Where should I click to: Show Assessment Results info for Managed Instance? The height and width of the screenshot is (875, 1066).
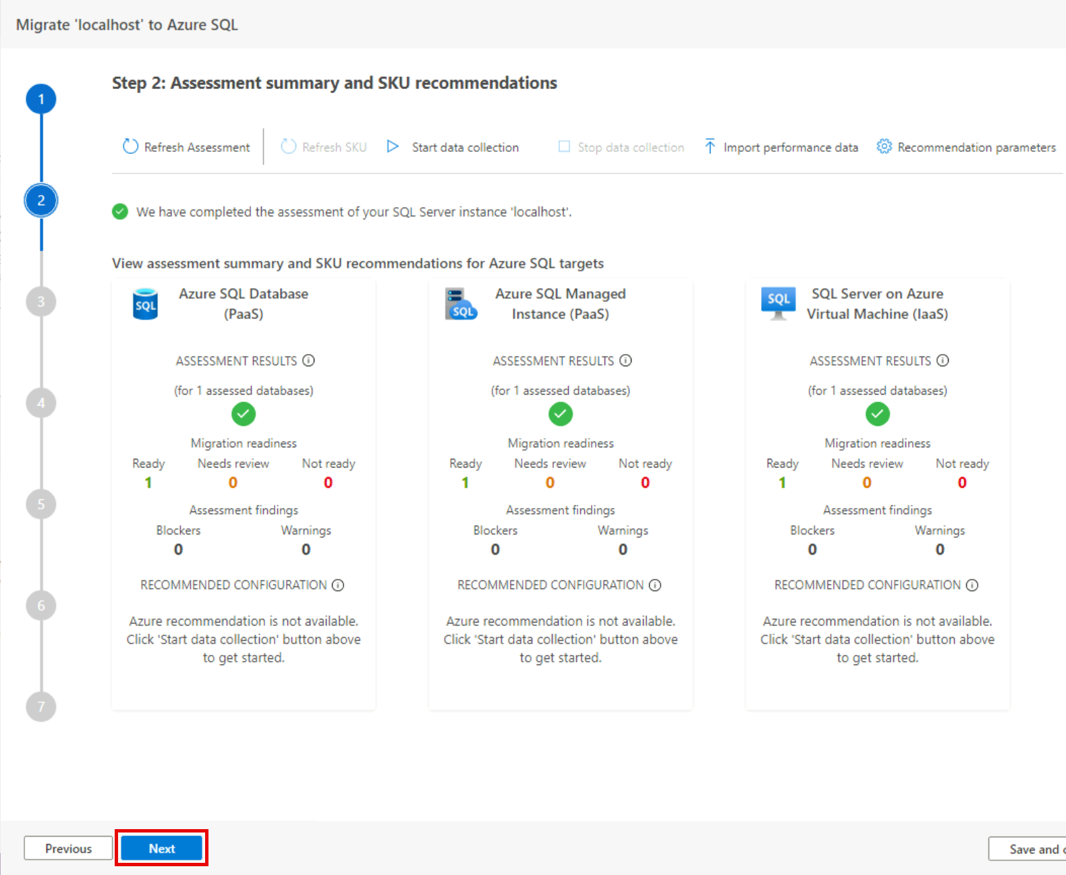tap(625, 360)
